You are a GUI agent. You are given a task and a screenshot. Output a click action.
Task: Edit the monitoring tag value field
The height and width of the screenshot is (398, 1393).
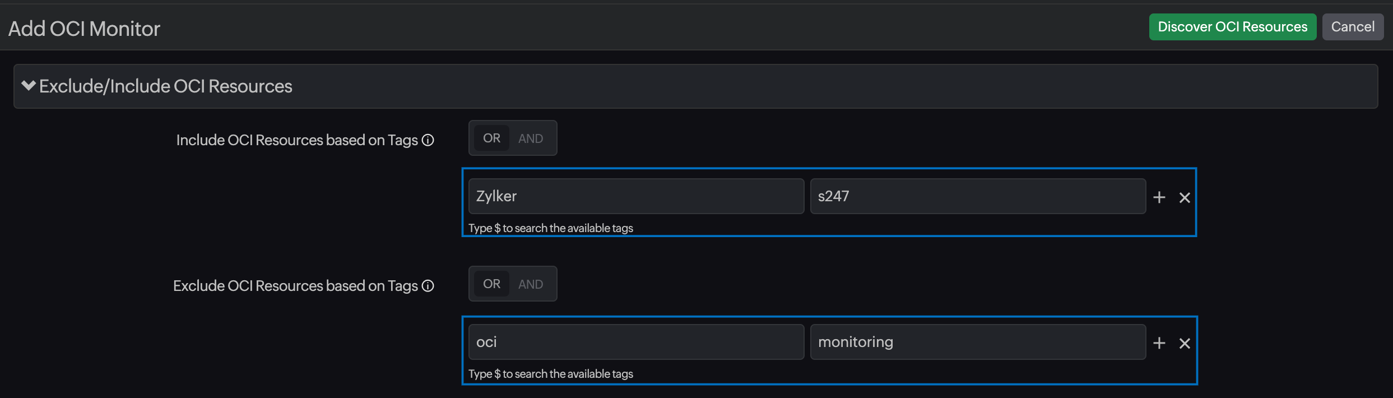pos(977,341)
